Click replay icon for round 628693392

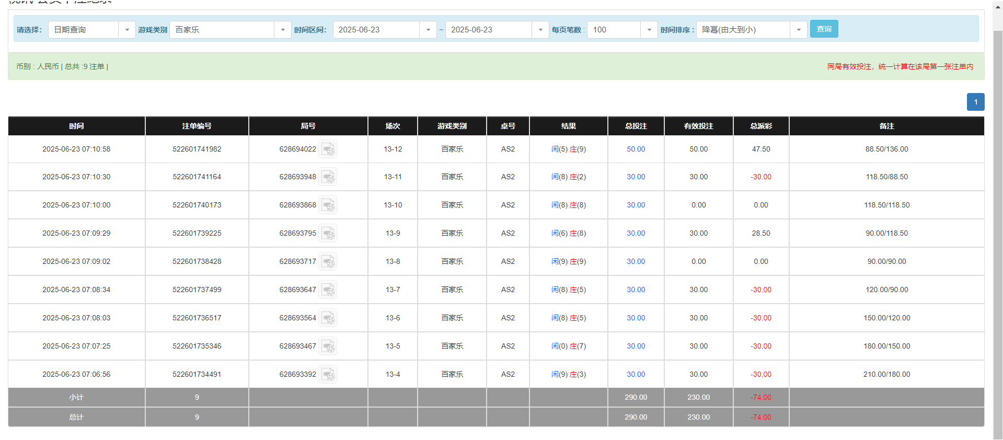click(x=328, y=375)
